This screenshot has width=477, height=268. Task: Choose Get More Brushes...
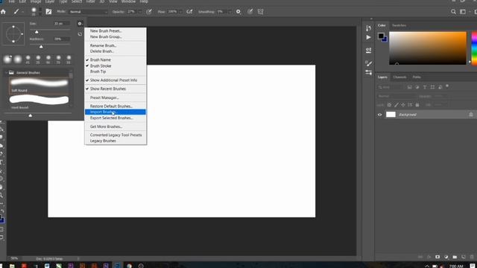tap(106, 127)
